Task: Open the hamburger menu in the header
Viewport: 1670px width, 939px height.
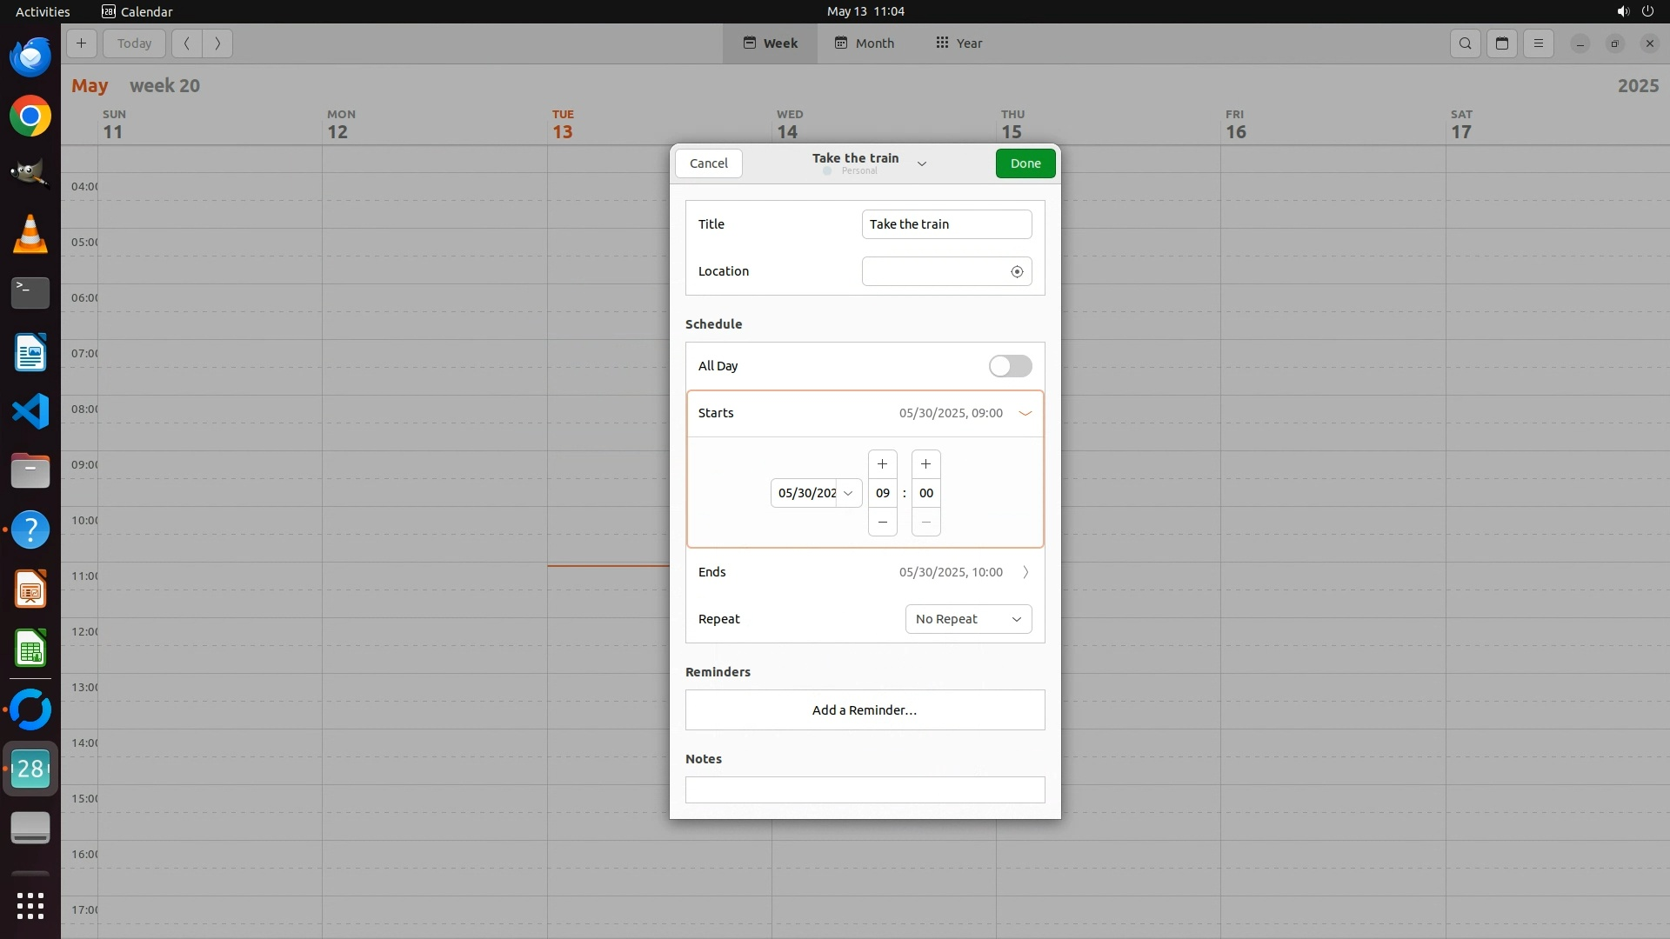Action: [x=1539, y=43]
